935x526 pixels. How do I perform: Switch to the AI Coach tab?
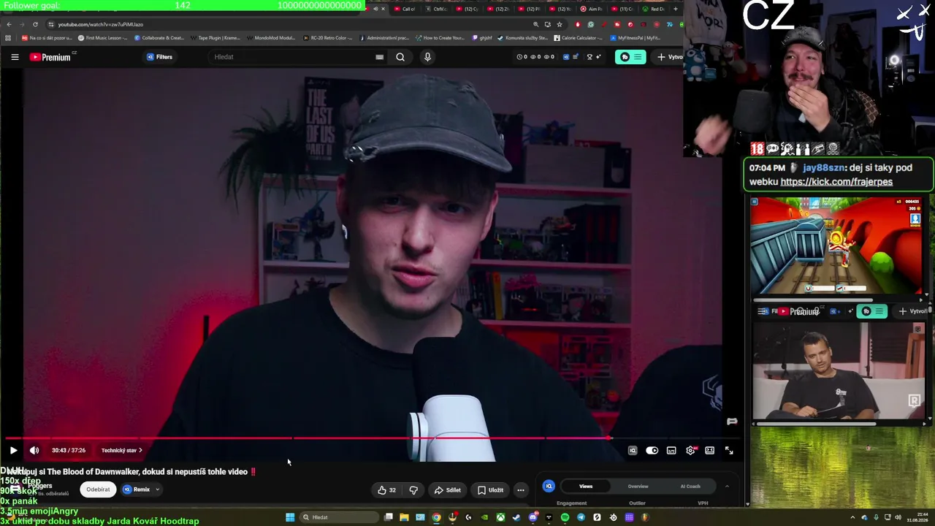coord(690,487)
